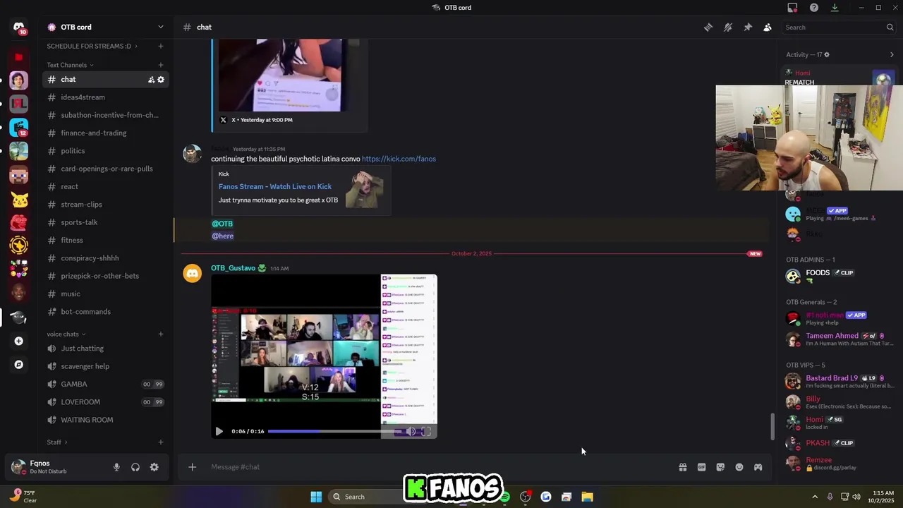The height and width of the screenshot is (508, 903).
Task: Open pinned messages pin icon
Action: (748, 27)
